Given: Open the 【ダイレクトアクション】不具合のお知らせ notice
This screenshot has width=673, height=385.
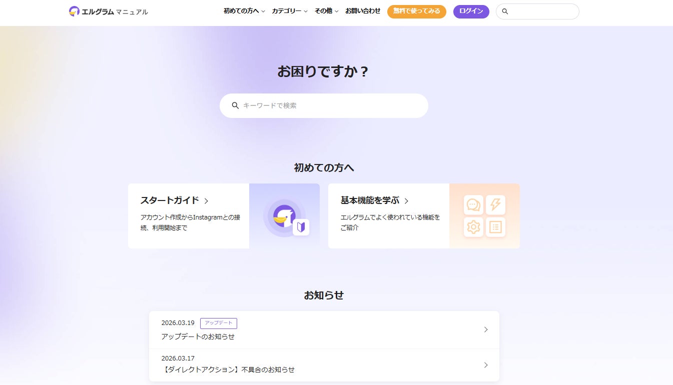Looking at the screenshot, I should click(324, 365).
